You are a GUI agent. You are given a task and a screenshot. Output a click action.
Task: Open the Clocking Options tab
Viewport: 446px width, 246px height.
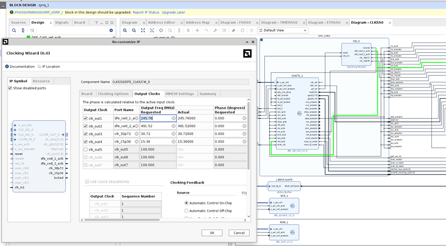tap(113, 94)
